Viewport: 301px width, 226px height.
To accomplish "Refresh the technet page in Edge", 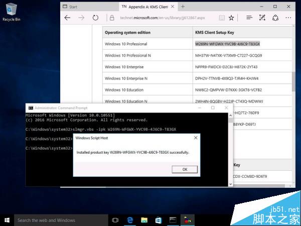I will pos(95,18).
